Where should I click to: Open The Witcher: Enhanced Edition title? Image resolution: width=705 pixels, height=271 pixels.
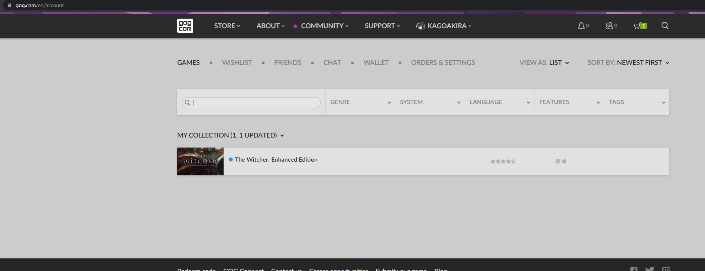point(276,159)
